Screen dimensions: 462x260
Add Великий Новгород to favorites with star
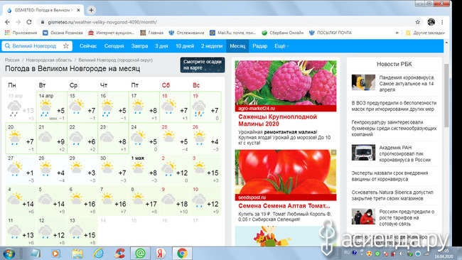[x=66, y=46]
